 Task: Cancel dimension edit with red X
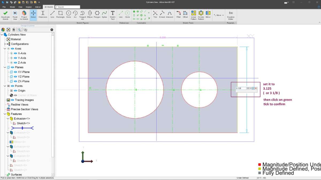(256, 88)
